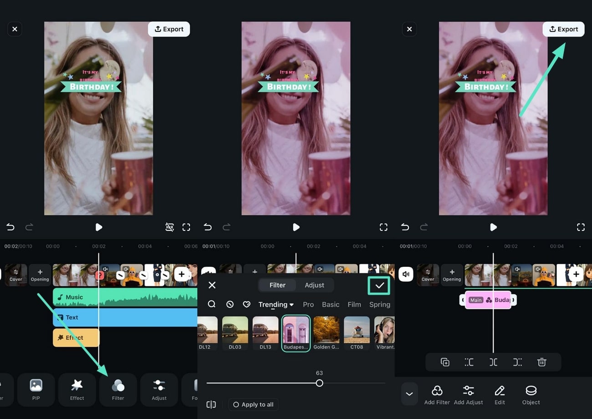Toggle mute on city clip, left screen
This screenshot has width=592, height=419.
coord(105,269)
